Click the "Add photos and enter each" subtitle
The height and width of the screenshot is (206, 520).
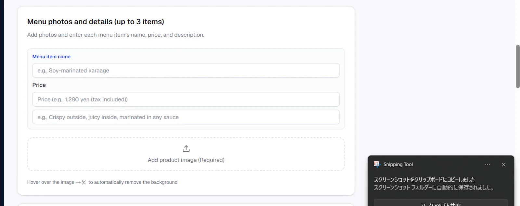pyautogui.click(x=116, y=35)
